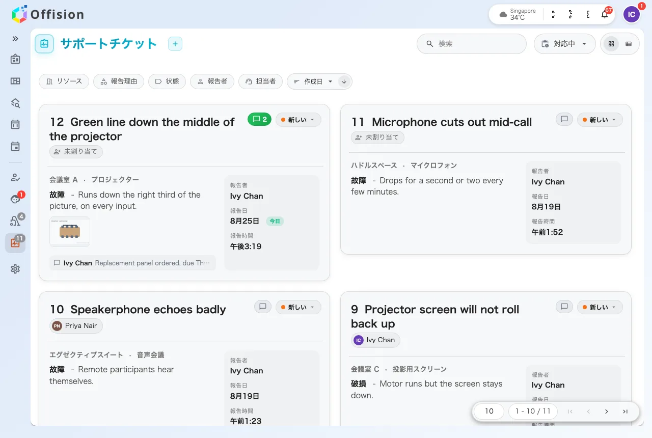Open the 報告者 filter chip
652x438 pixels.
[212, 81]
